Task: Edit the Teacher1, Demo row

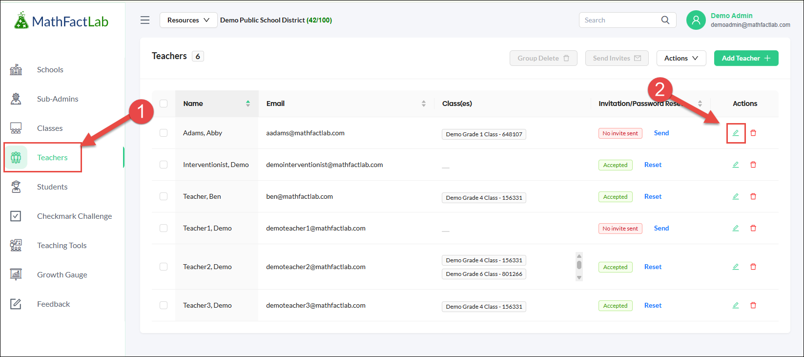Action: [x=736, y=228]
